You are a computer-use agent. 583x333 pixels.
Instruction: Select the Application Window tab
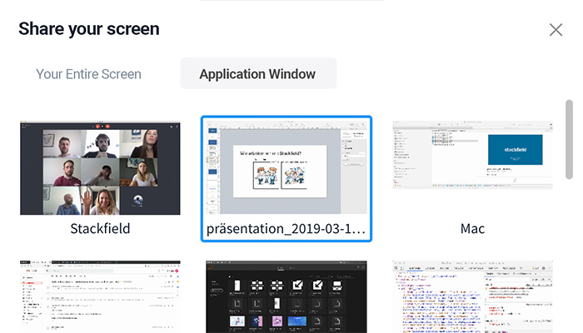[x=258, y=73]
